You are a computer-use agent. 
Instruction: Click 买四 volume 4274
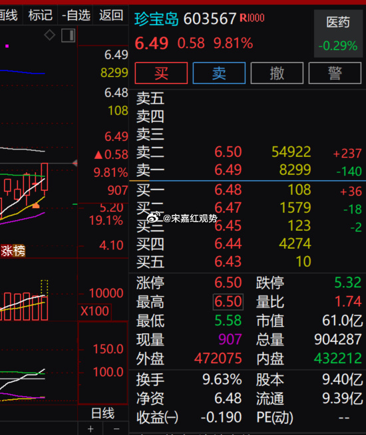coord(295,243)
